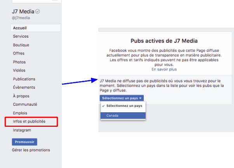This screenshot has height=168, width=234.
Task: Click the verified badge next to J7 Media
Action: tap(38, 11)
